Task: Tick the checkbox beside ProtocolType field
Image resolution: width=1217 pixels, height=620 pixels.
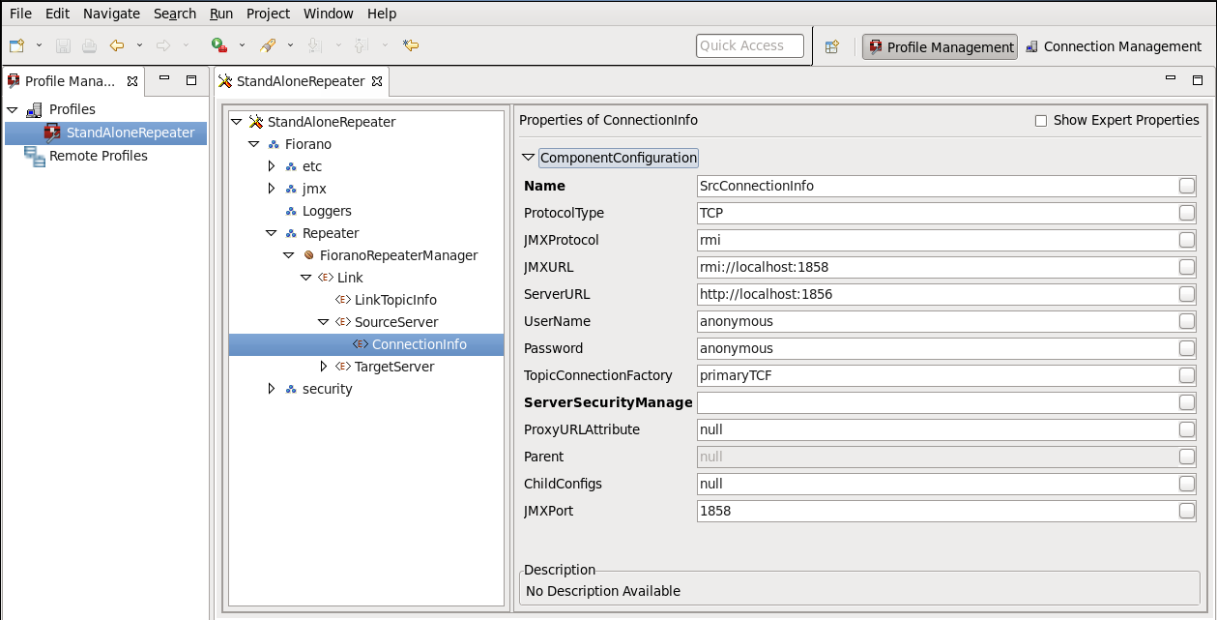Action: click(x=1186, y=213)
